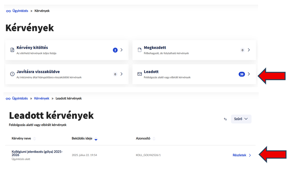The width and height of the screenshot is (299, 177).
Task: Go to Kérvények in the lower breadcrumb
Action: (42, 99)
